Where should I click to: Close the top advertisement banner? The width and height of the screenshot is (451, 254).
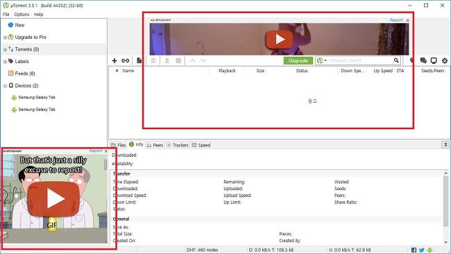pos(407,20)
